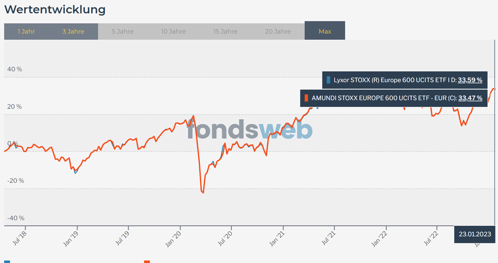Toggle orange legend marker below the chart
The width and height of the screenshot is (498, 263).
pos(147,261)
